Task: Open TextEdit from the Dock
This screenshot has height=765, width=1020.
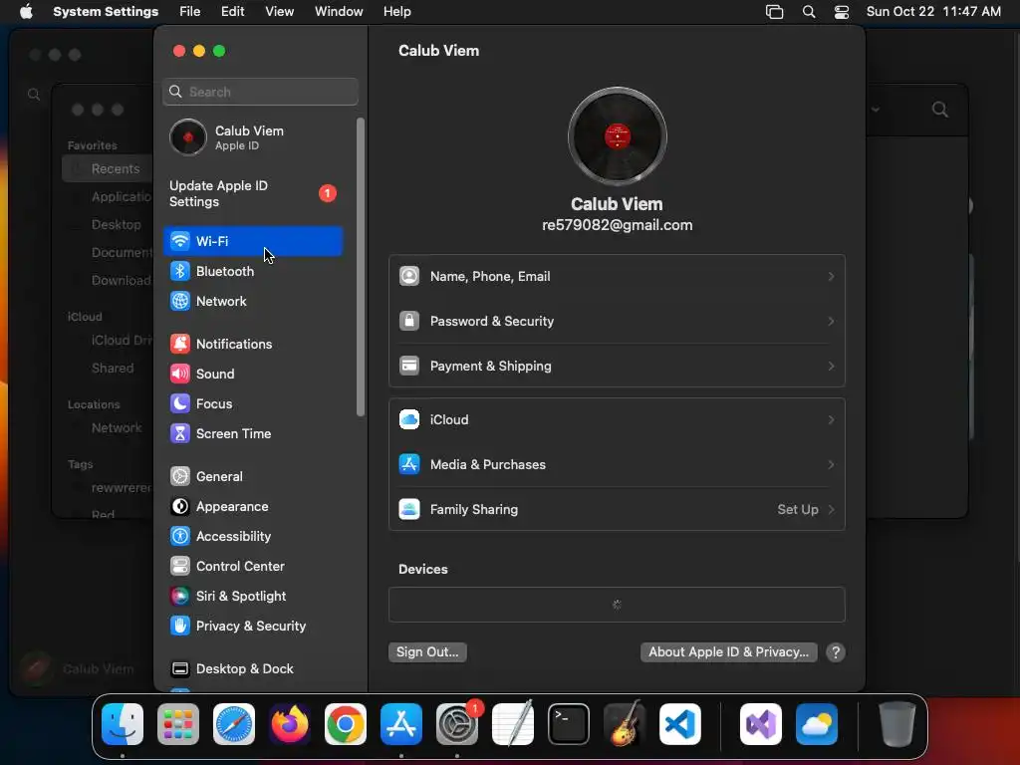Action: 513,723
